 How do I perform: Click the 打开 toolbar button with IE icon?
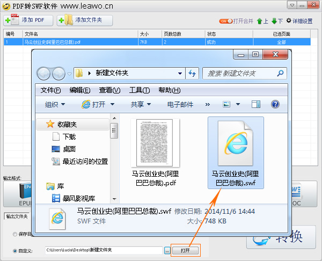click(93, 104)
